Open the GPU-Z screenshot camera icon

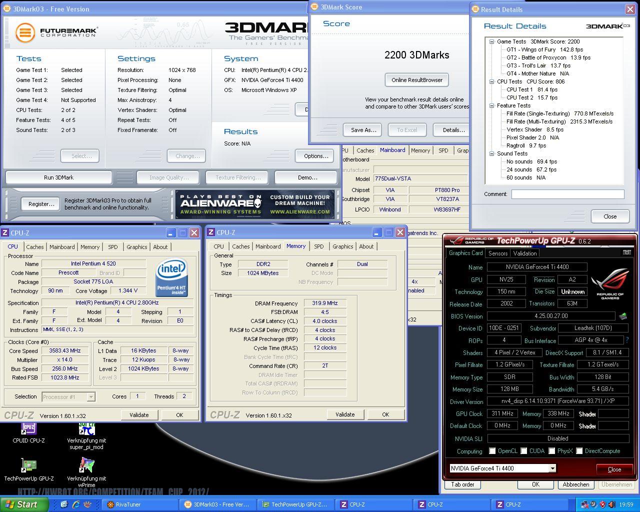626,252
